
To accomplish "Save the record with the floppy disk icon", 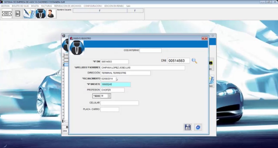I will (188, 127).
